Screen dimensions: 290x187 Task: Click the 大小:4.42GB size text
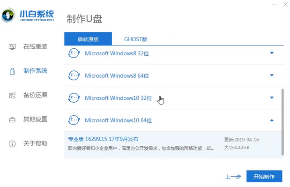tap(237, 148)
